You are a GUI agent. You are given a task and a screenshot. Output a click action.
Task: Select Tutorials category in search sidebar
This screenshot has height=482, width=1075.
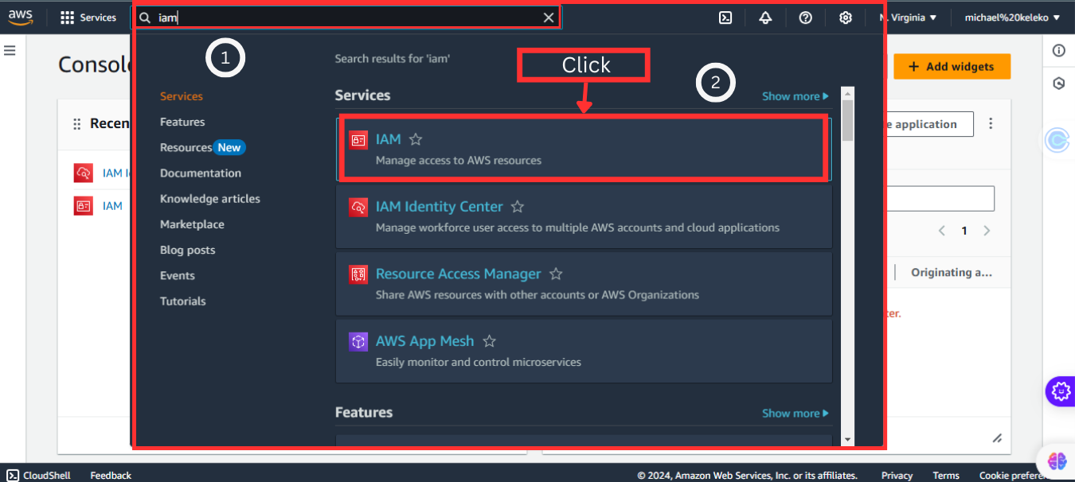tap(183, 301)
